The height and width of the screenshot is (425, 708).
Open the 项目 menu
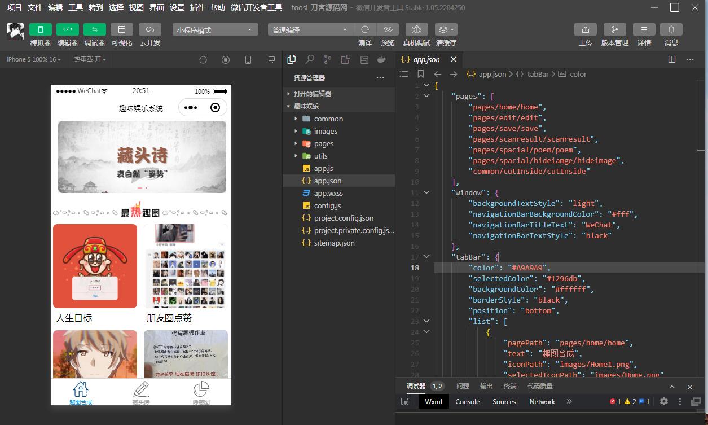point(14,7)
